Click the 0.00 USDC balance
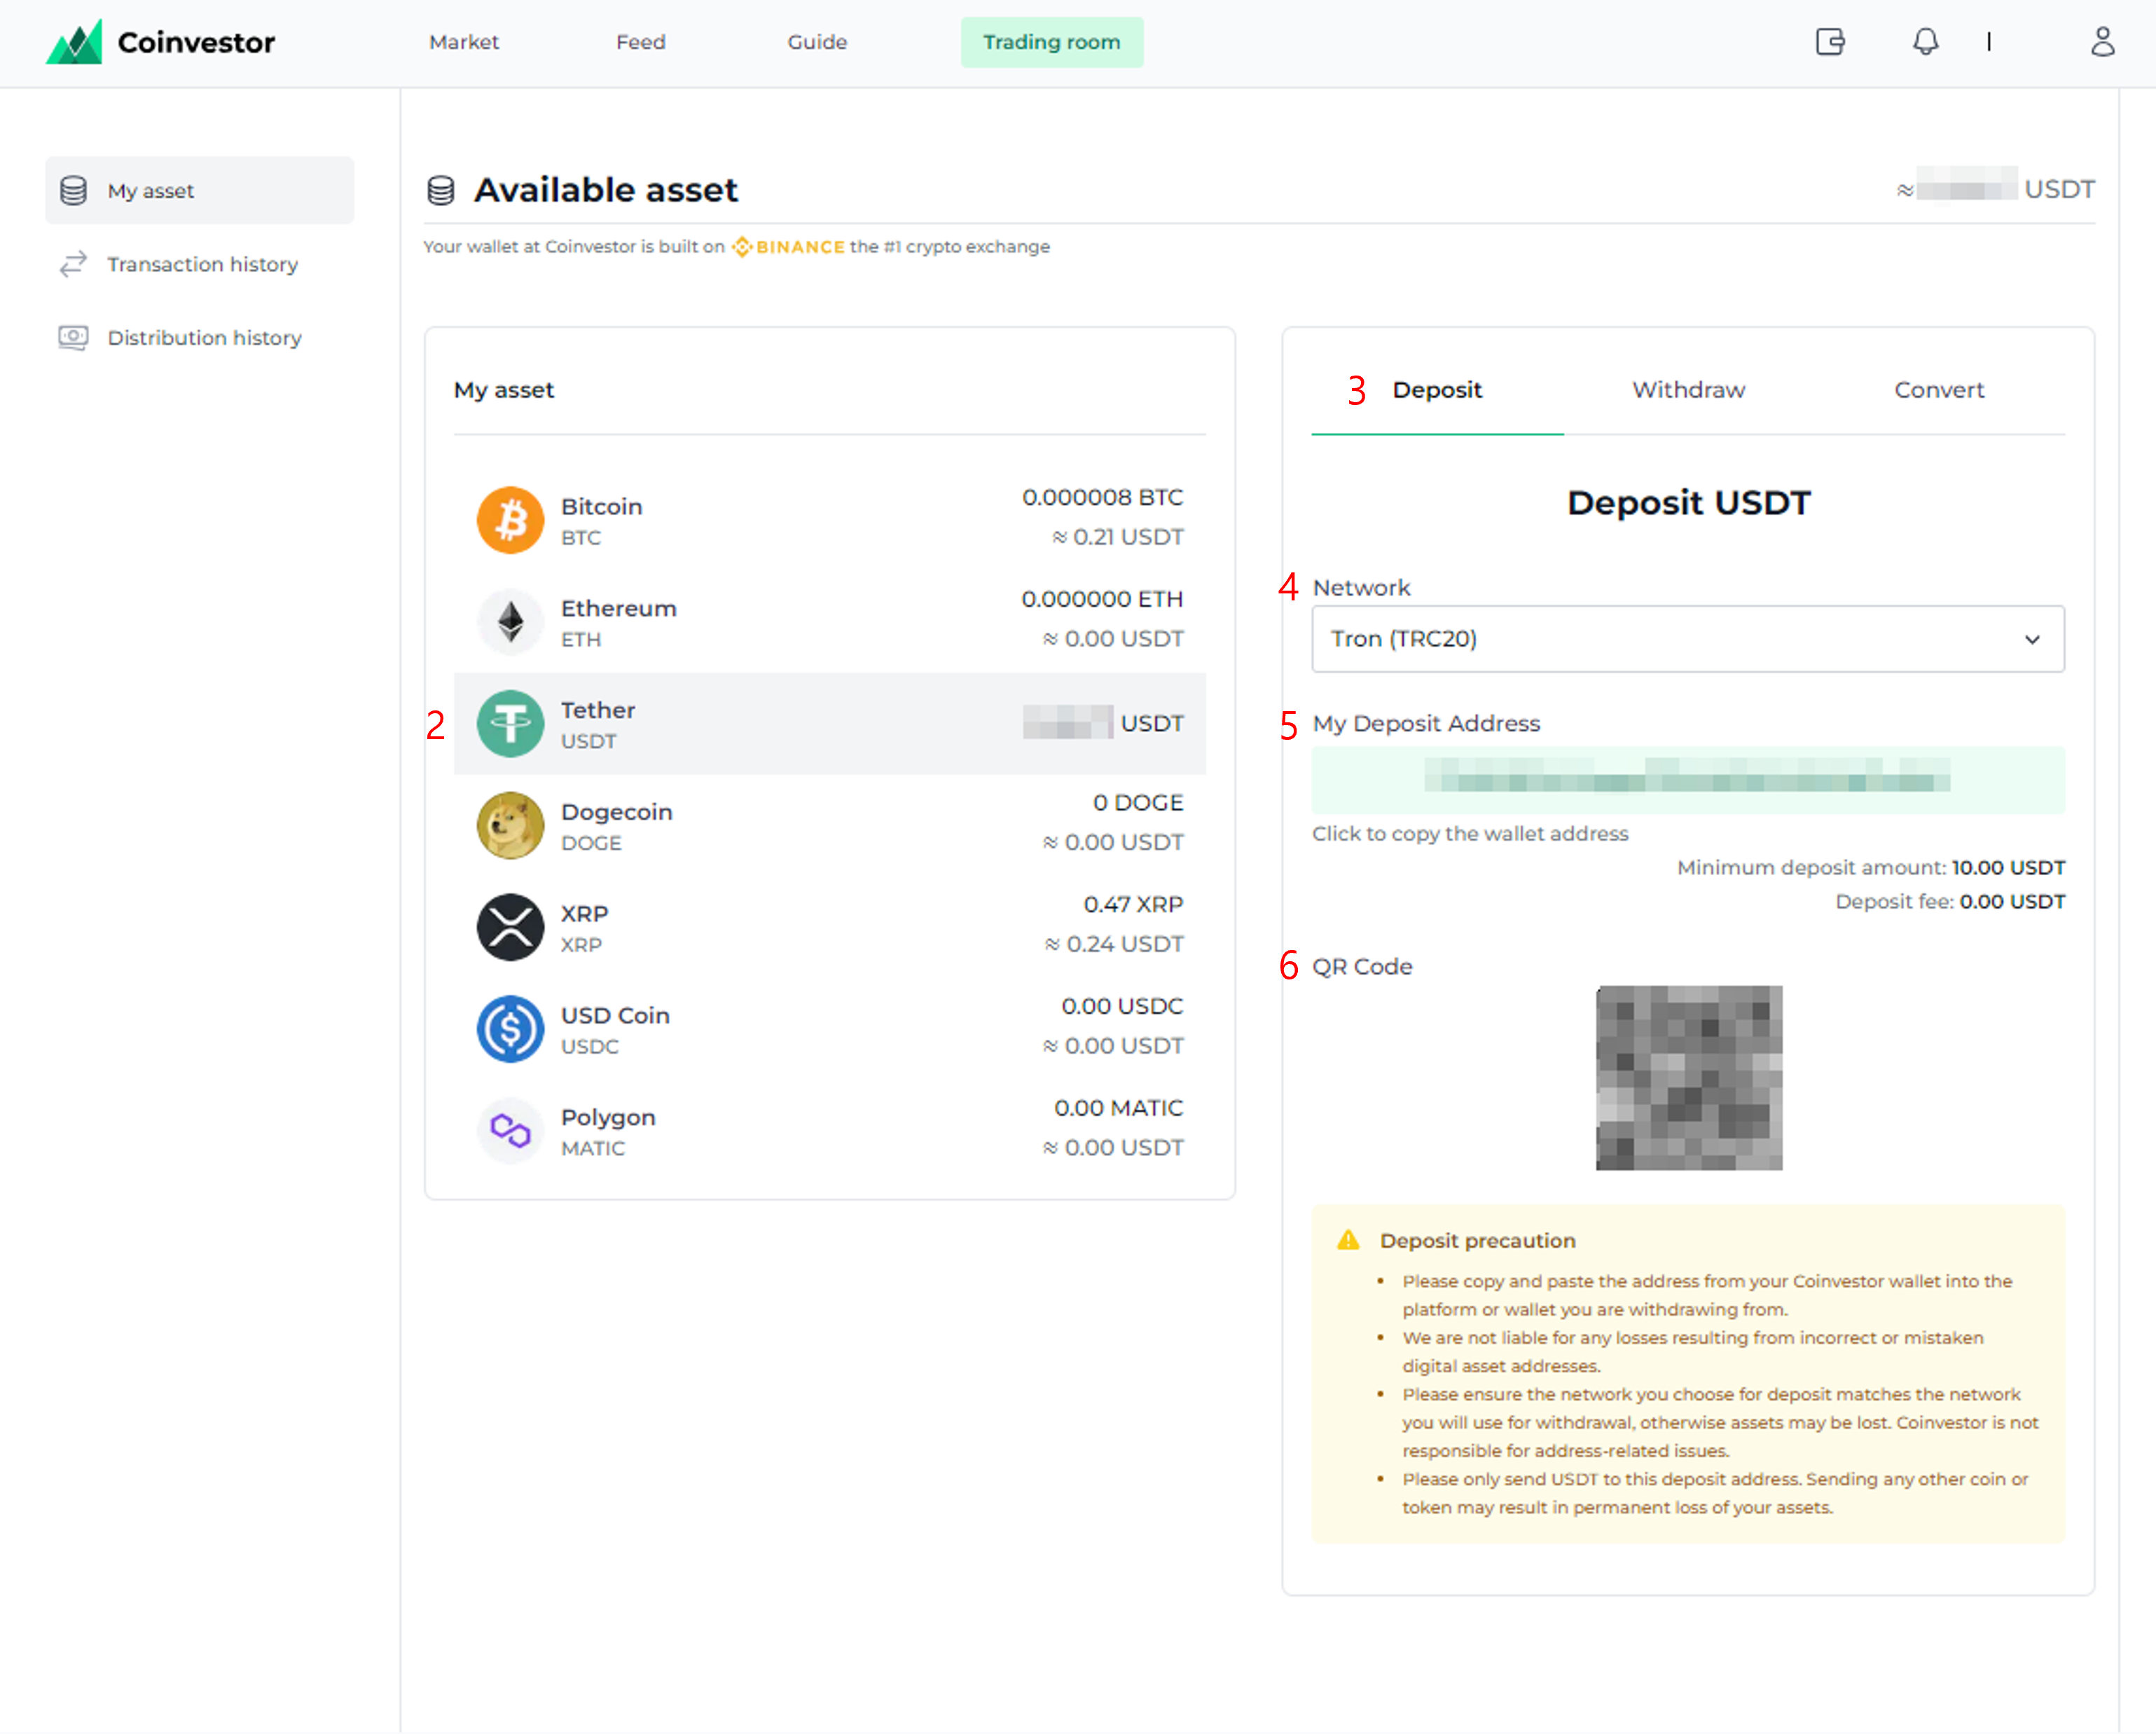Screen dimensions: 2156x1734 (x=1122, y=1006)
